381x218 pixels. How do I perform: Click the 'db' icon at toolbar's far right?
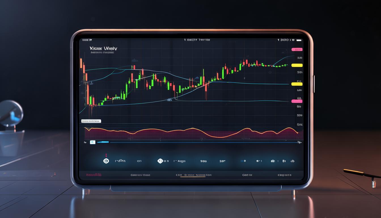pos(293,161)
